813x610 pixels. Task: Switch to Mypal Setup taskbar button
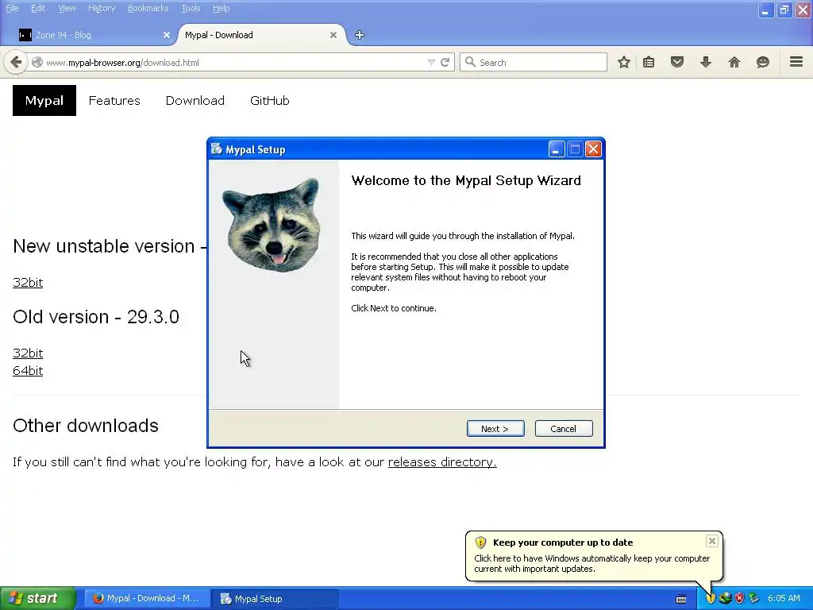coord(275,598)
